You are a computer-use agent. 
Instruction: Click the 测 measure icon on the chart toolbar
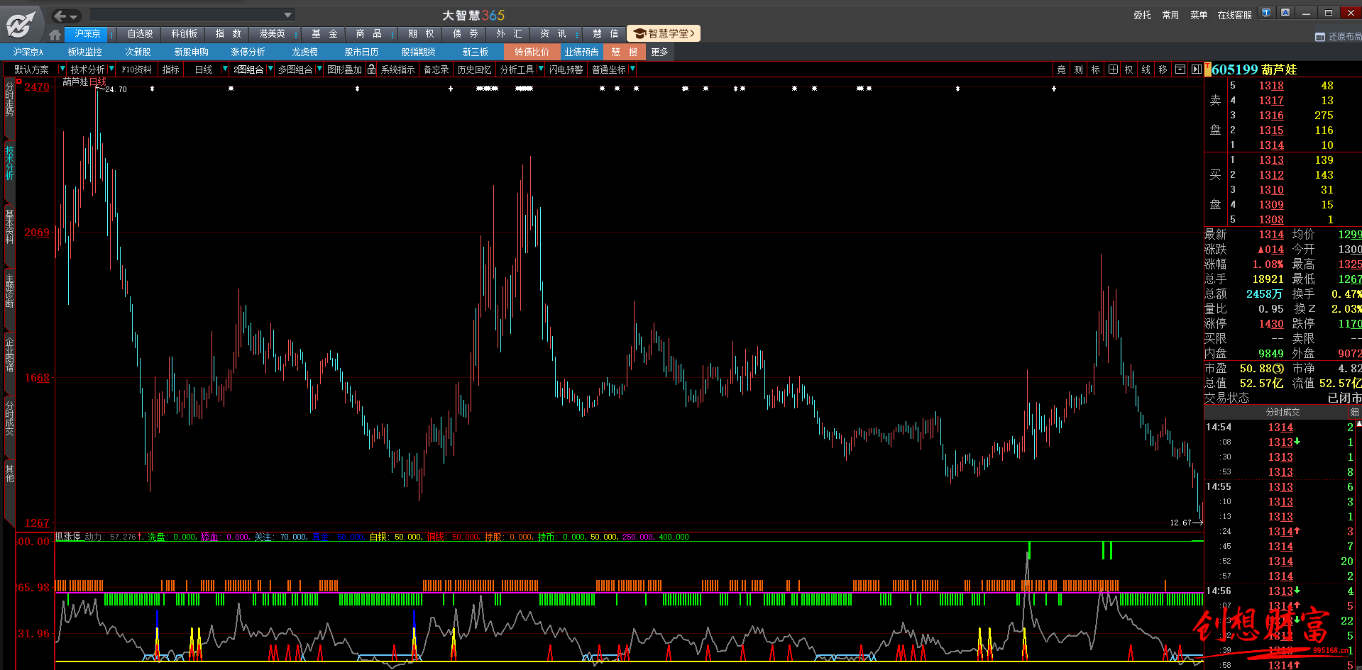[1078, 69]
